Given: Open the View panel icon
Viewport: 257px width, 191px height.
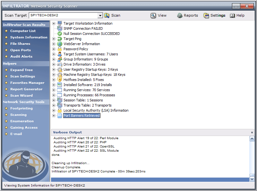Looking at the screenshot, I should (x=153, y=15).
